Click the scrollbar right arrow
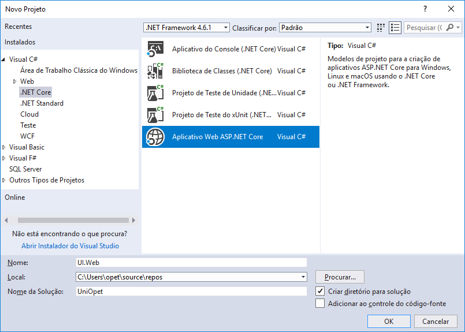The width and height of the screenshot is (465, 332). 133,220
